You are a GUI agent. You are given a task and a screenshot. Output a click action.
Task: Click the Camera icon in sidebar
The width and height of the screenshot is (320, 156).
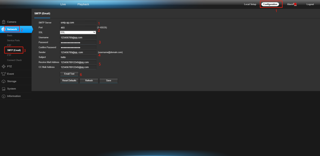coord(4,22)
